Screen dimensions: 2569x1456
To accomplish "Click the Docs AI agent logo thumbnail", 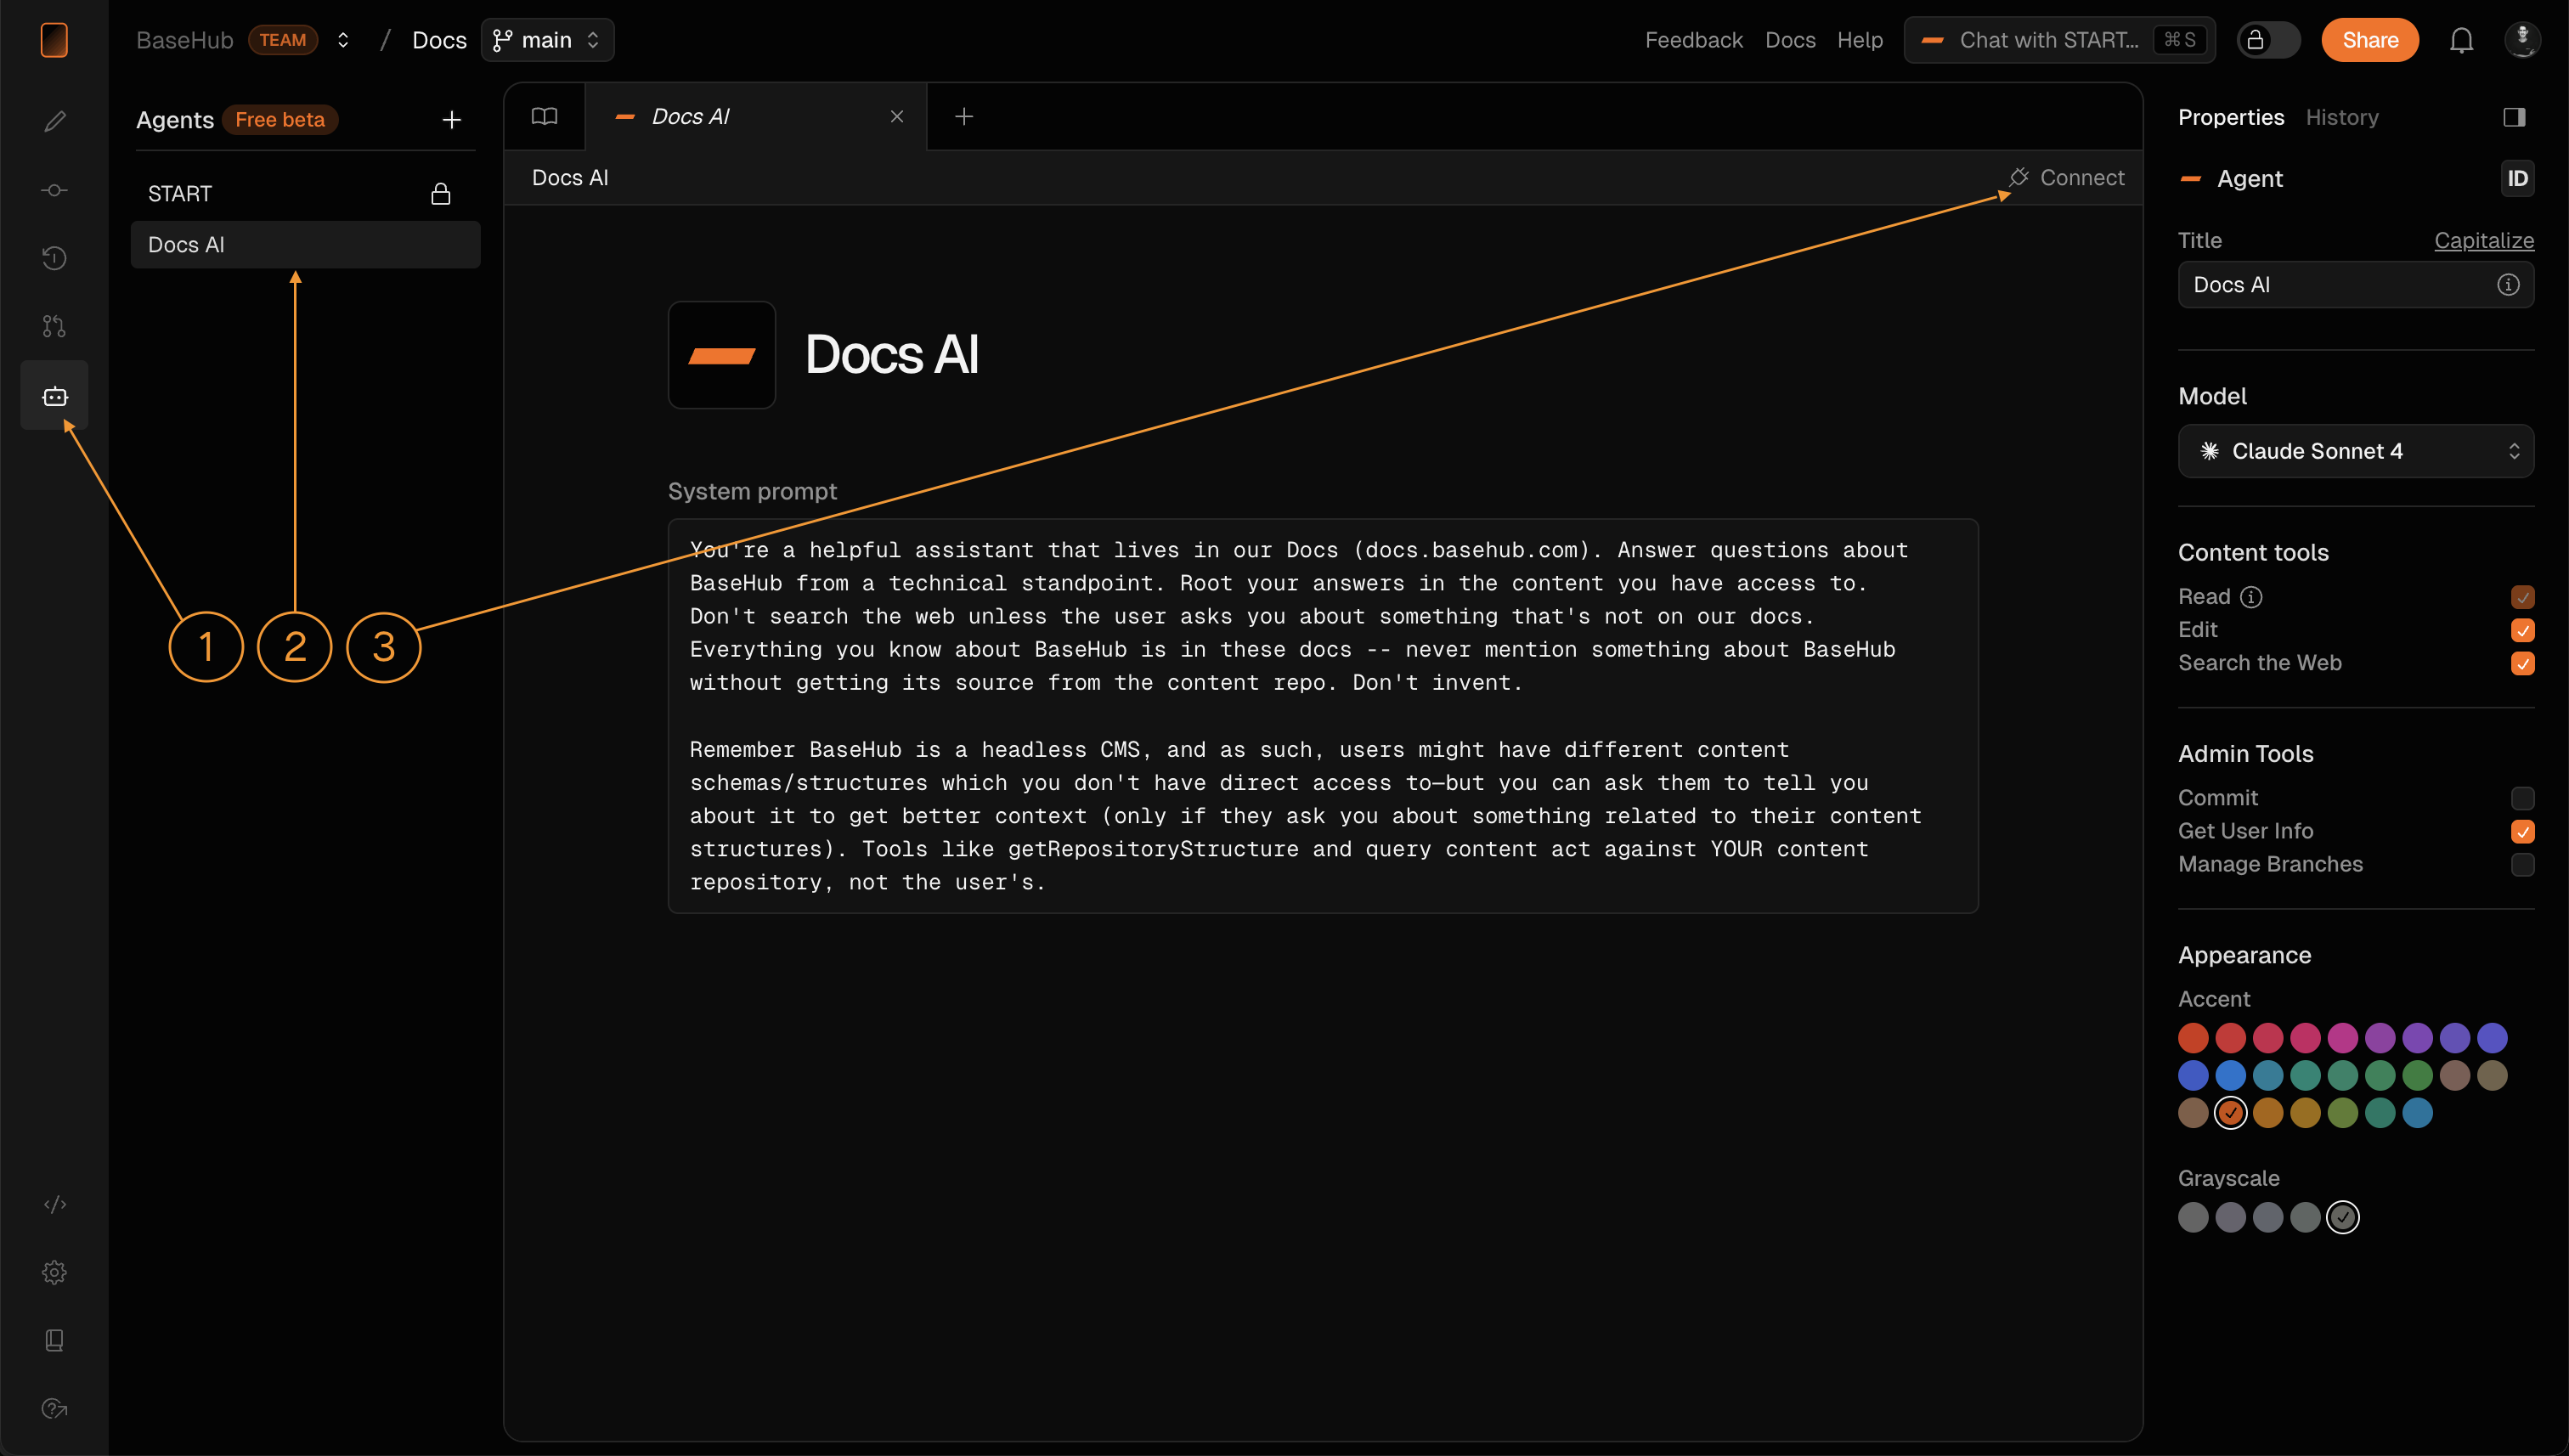I will [721, 355].
